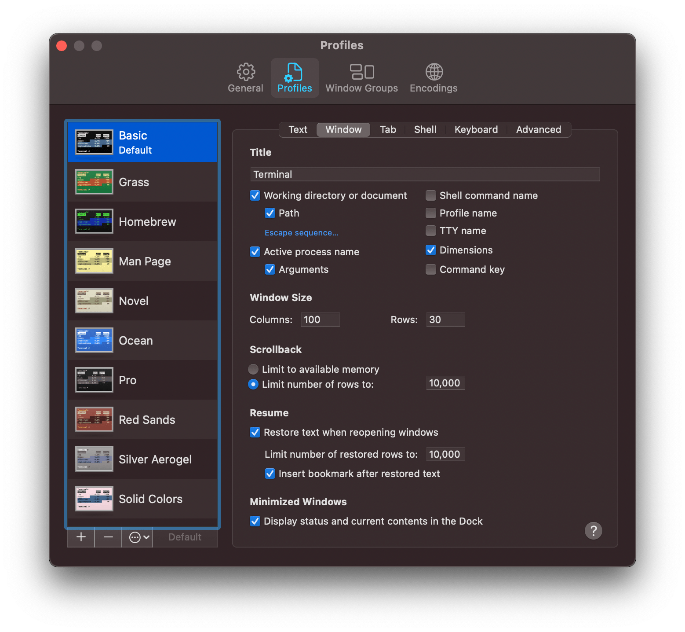Open the General preferences pane
The image size is (685, 632).
coord(245,77)
